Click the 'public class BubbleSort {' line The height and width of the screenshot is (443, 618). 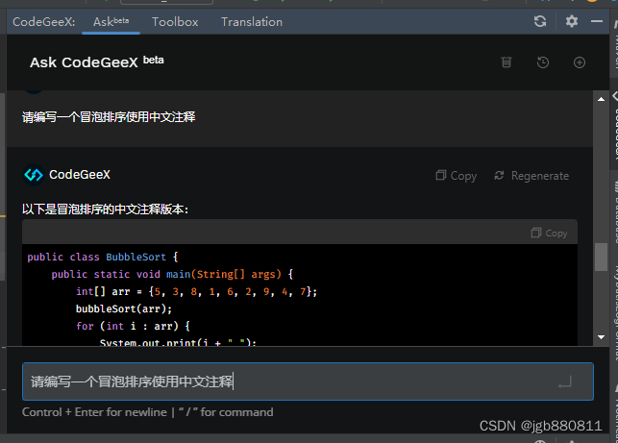pos(103,257)
